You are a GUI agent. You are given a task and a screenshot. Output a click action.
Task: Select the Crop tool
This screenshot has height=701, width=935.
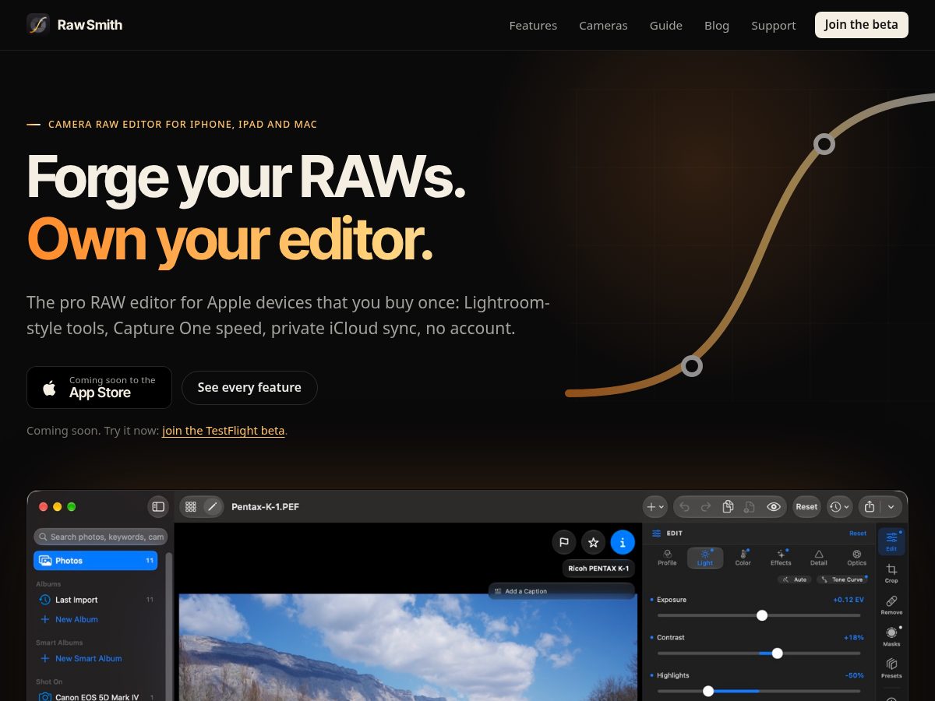tap(891, 574)
